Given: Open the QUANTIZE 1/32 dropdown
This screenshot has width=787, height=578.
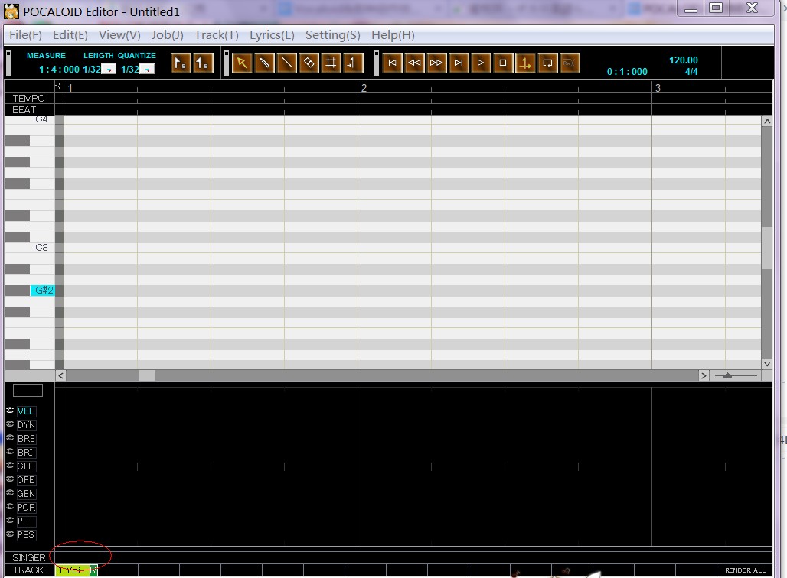Looking at the screenshot, I should tap(147, 69).
